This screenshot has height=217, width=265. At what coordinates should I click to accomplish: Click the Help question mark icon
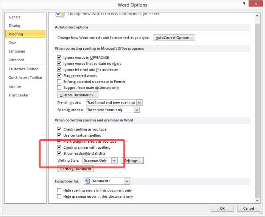pos(244,4)
